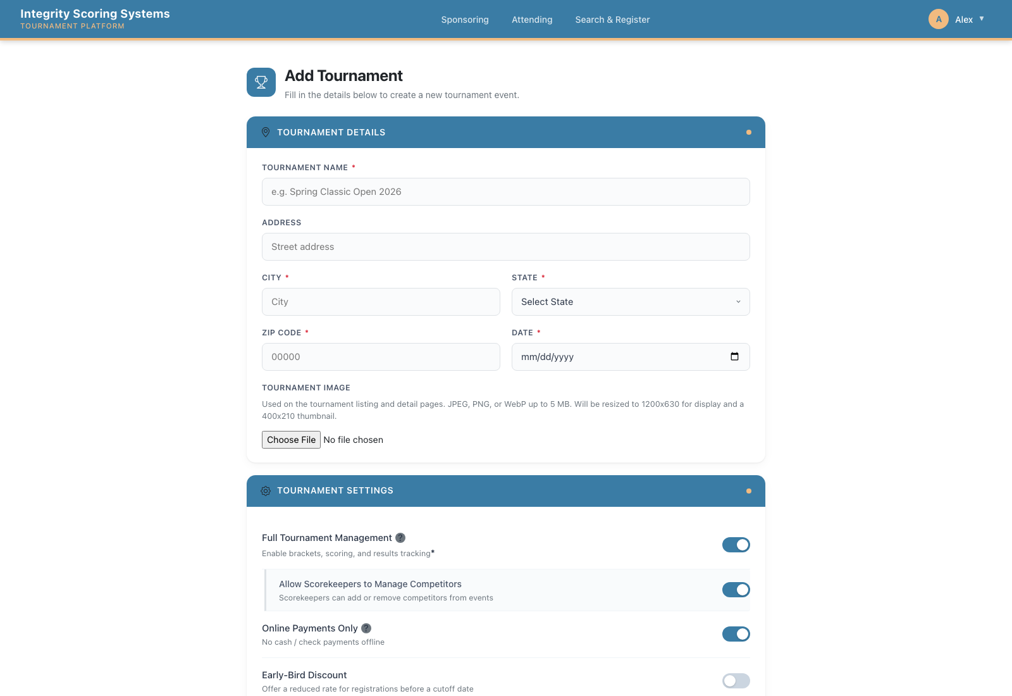Click the Choose File button

[x=291, y=440]
